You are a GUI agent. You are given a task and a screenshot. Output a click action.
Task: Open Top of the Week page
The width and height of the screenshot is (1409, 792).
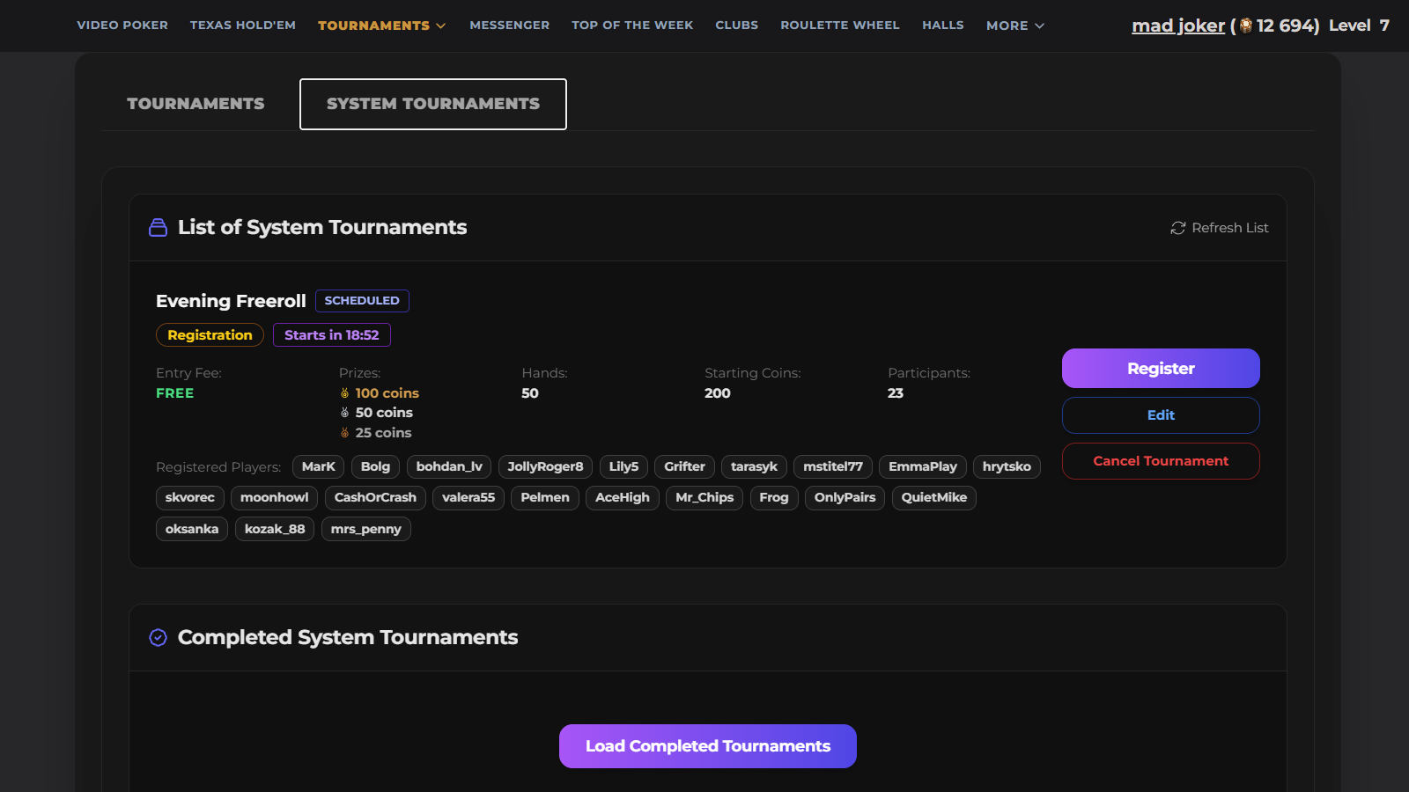coord(632,26)
